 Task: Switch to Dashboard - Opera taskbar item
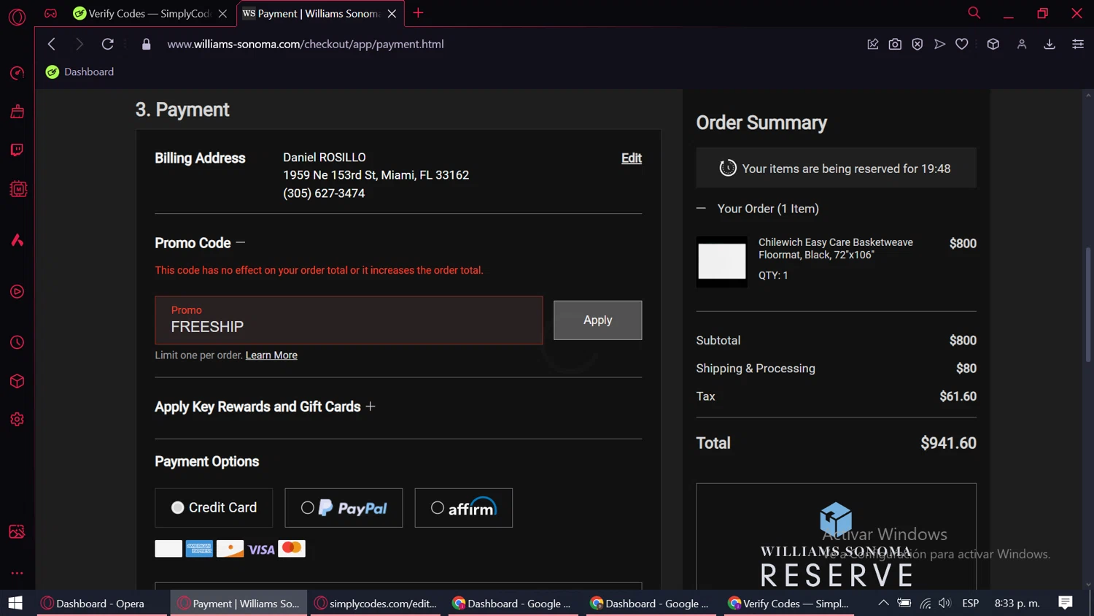101,604
